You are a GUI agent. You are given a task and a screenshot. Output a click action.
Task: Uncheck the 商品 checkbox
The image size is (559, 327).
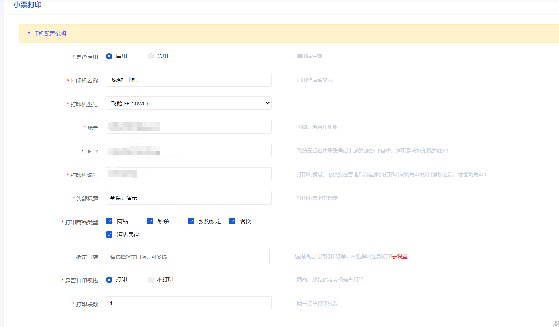[x=110, y=221]
